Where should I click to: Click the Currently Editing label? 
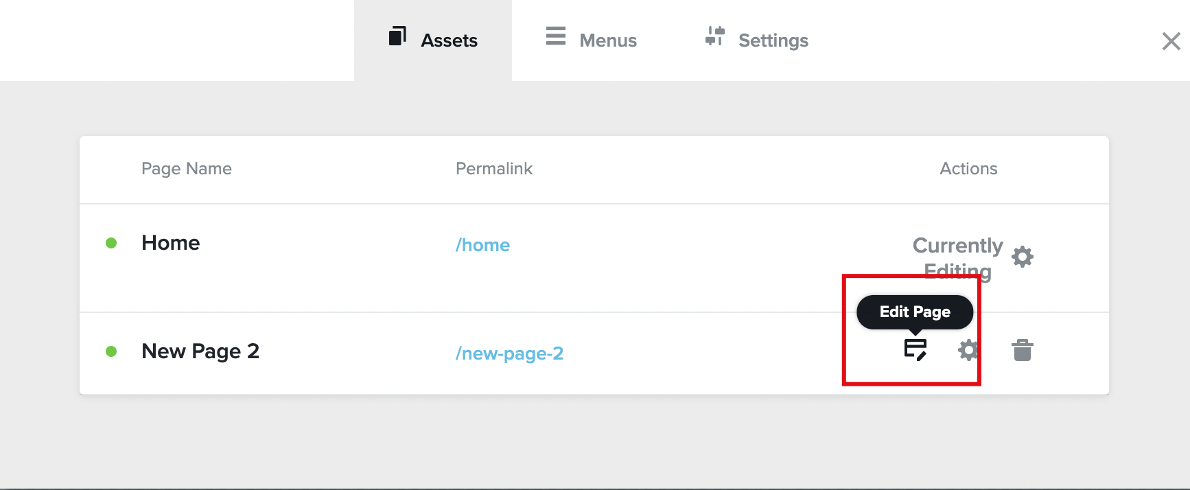957,246
